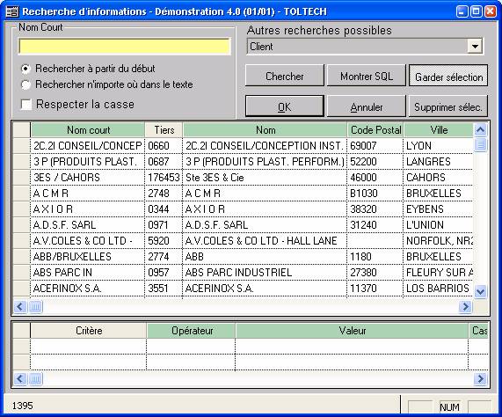Click the results grid scroll up arrow
Screen dimensions: 502x417
pos(480,130)
